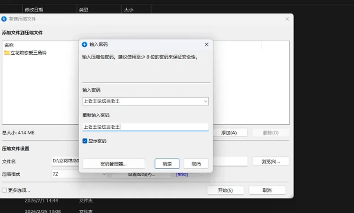The image size is (354, 213).
Task: Select the row dated 2026/2/25 13:08
Action: (43, 211)
